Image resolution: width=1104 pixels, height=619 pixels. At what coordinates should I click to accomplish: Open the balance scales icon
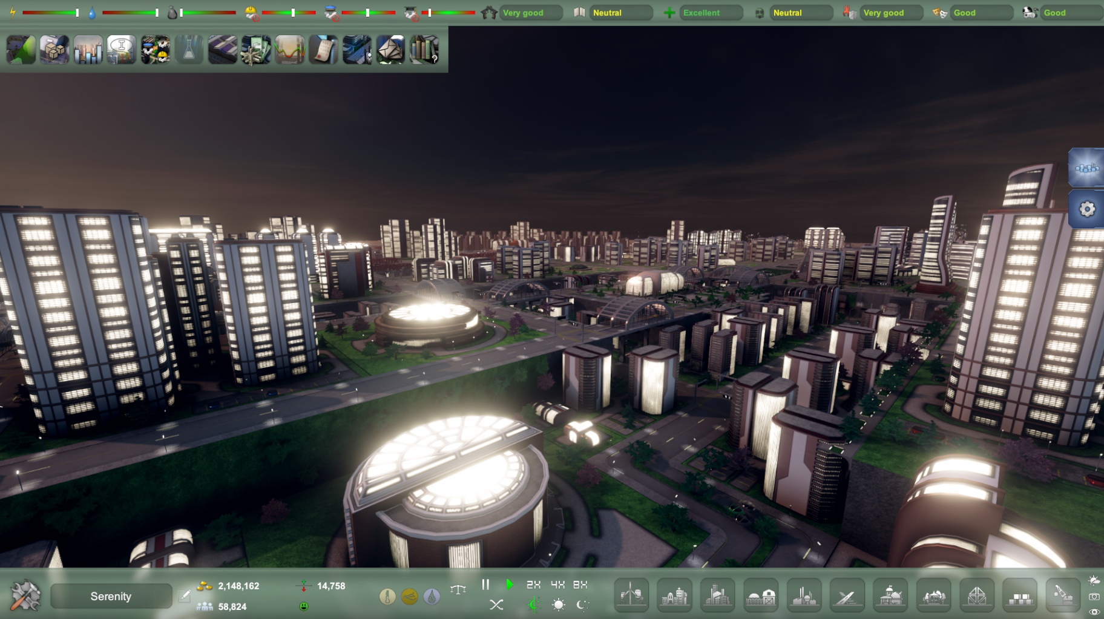tap(458, 588)
